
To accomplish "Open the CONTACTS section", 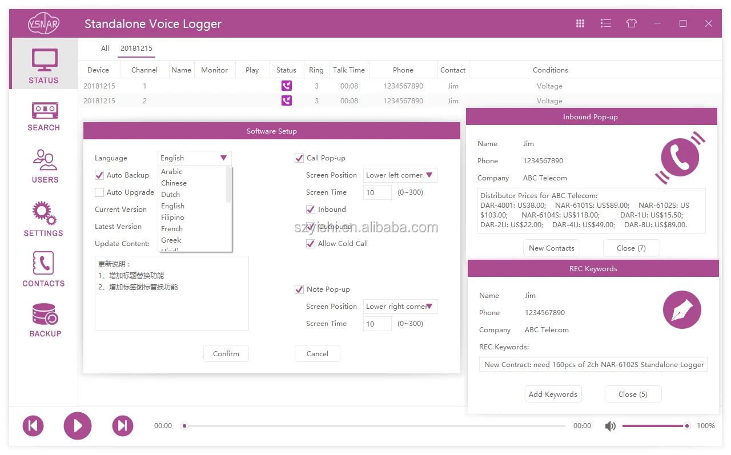I will 43,268.
